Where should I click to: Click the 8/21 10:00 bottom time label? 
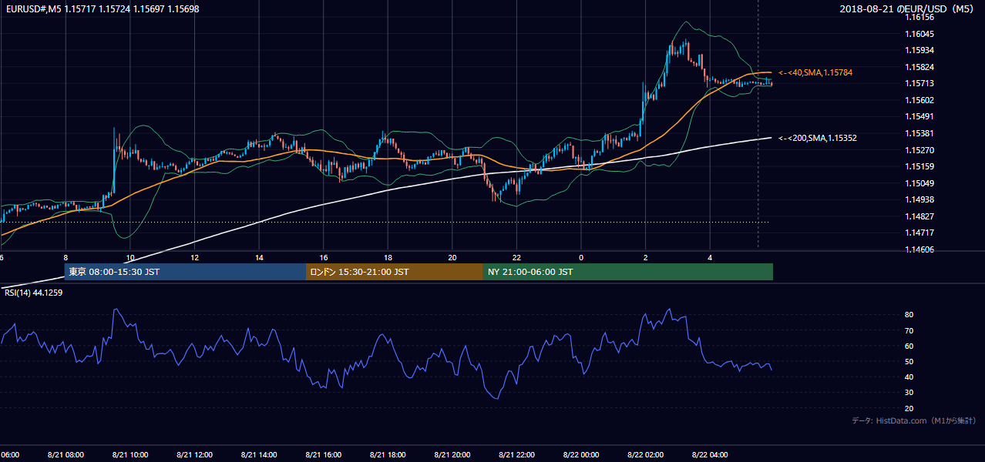pos(130,454)
